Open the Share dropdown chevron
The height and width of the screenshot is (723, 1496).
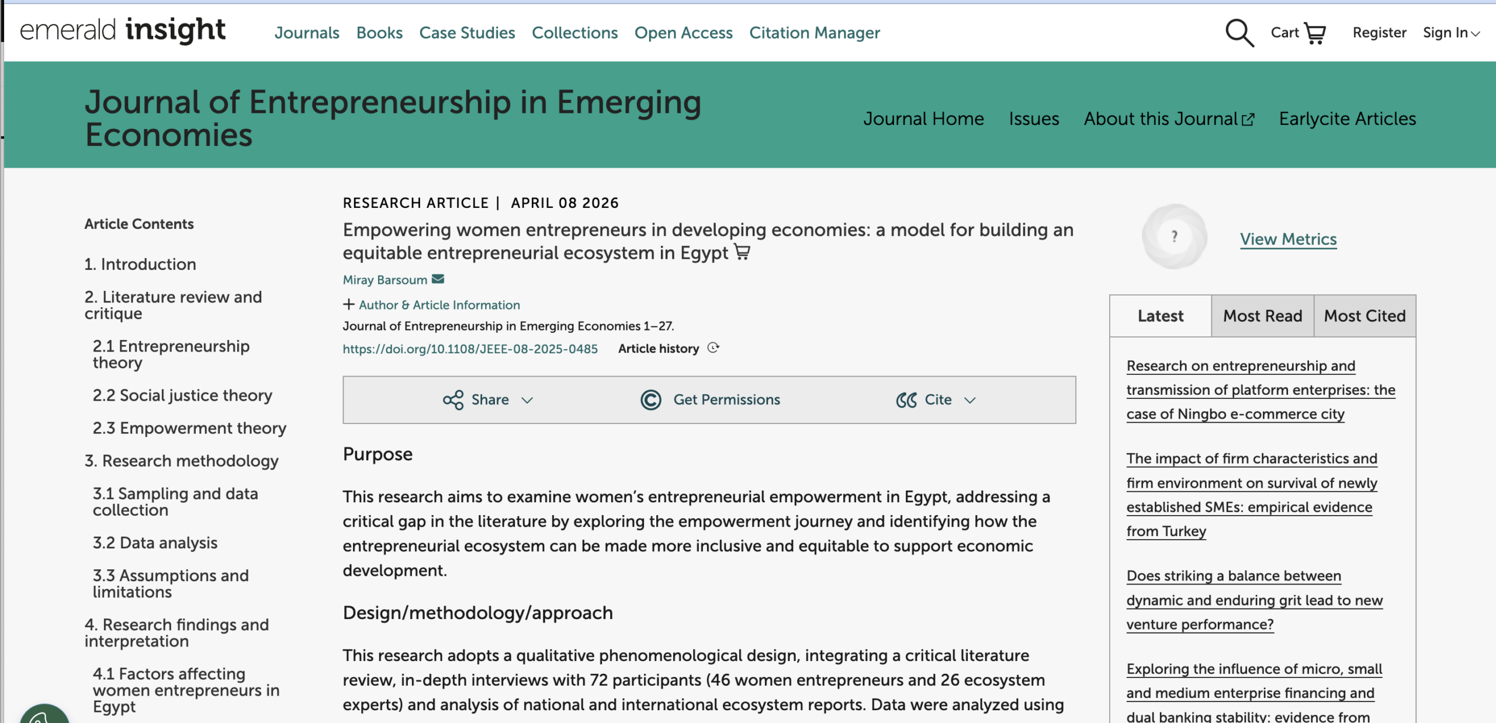coord(528,401)
